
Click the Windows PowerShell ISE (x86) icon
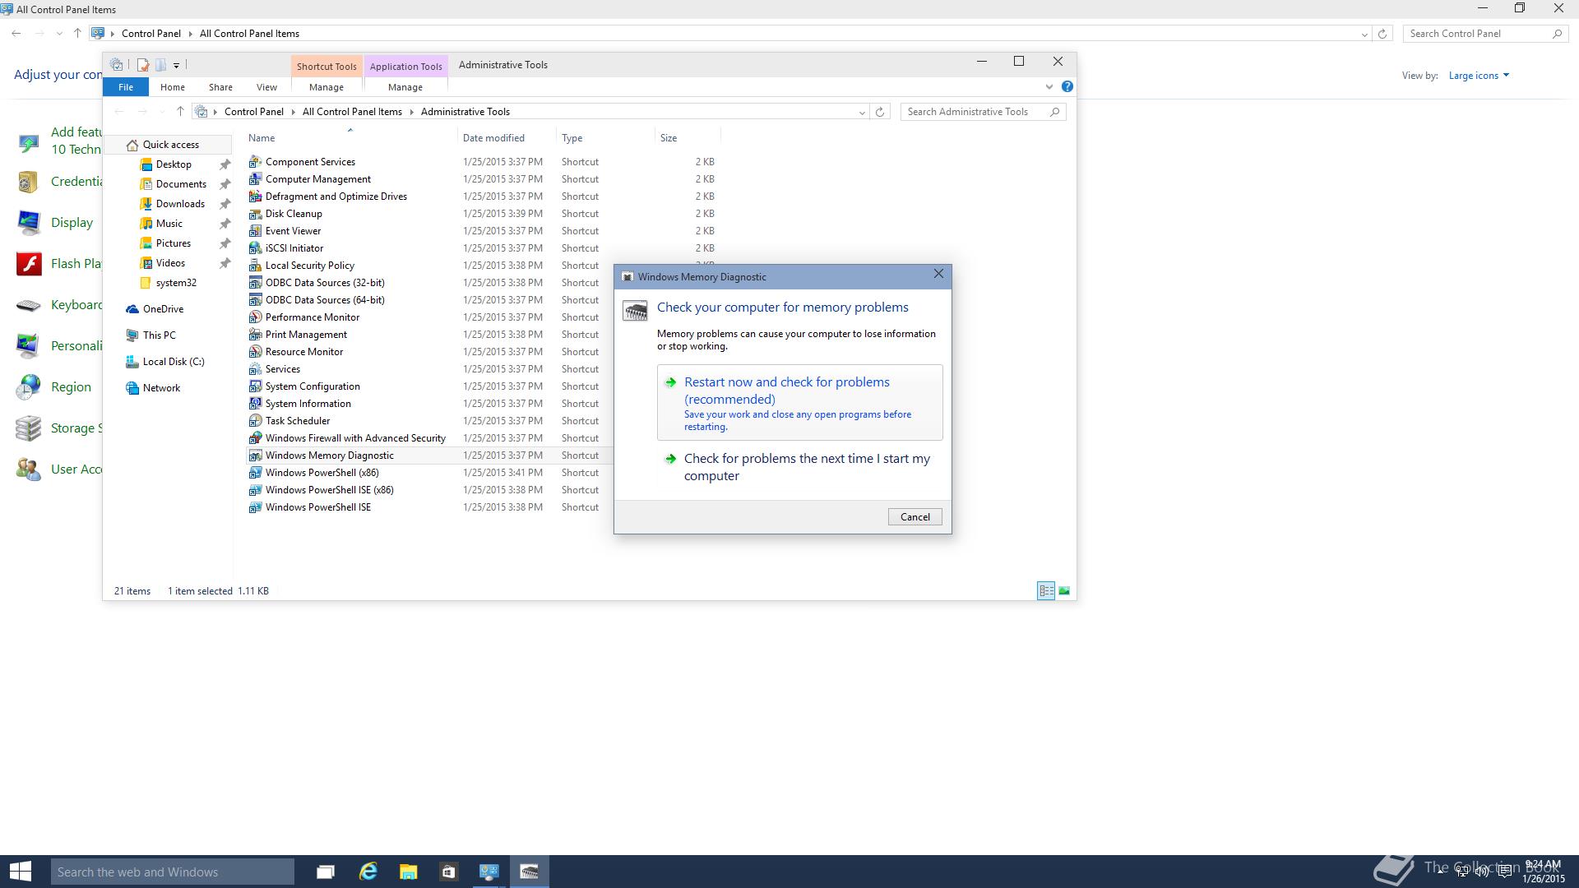point(255,490)
